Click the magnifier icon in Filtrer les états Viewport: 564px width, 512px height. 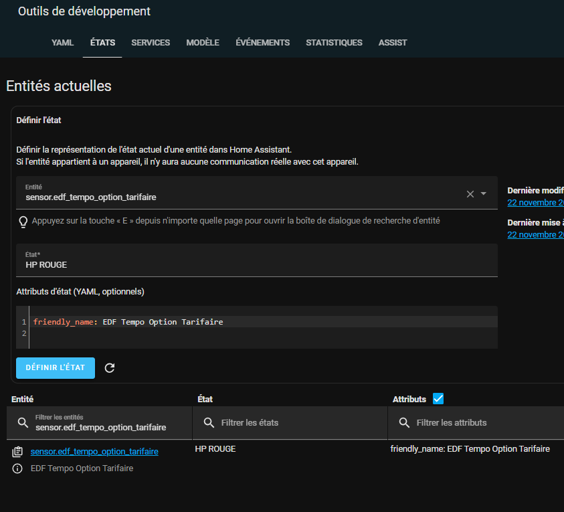[209, 423]
